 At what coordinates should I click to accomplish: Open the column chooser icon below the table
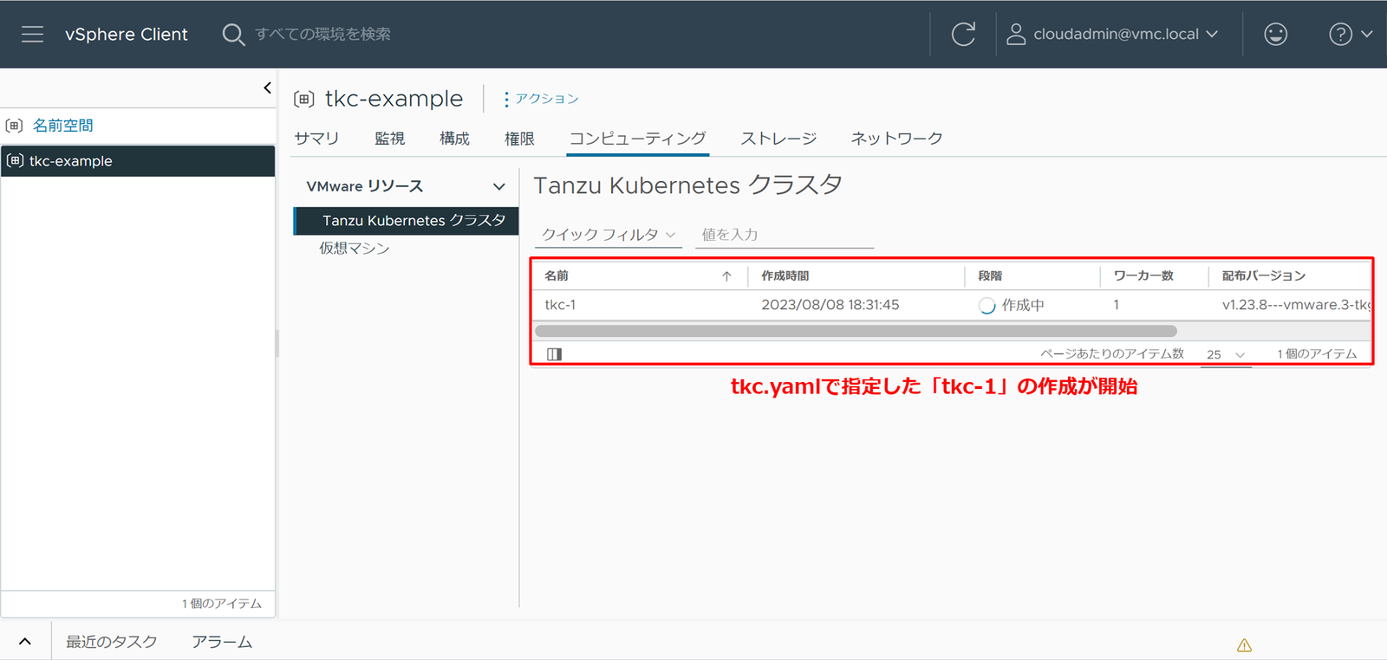[555, 353]
